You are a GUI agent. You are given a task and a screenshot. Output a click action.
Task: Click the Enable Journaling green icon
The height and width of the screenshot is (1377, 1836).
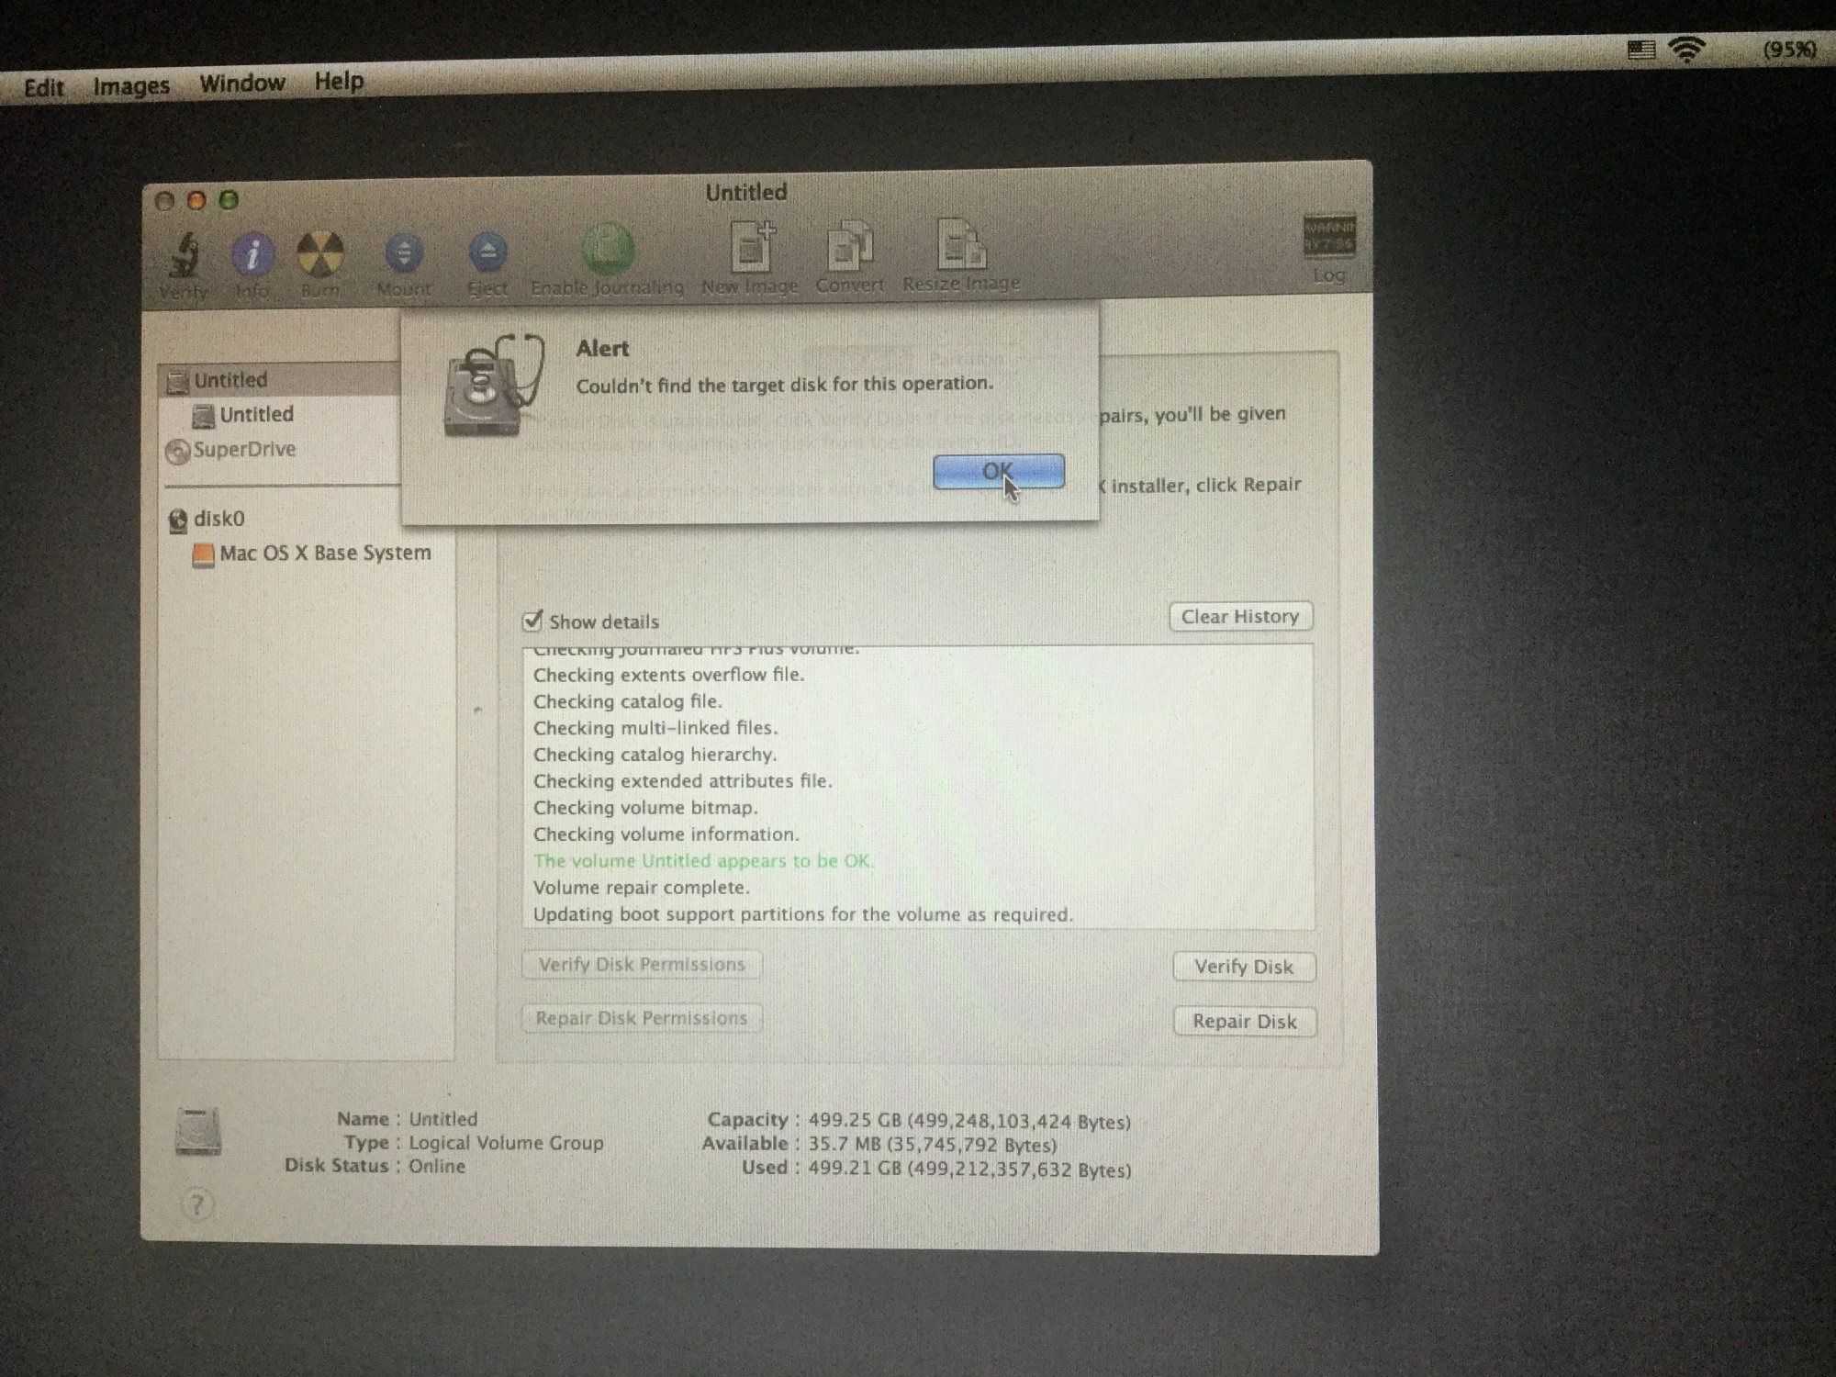click(607, 250)
